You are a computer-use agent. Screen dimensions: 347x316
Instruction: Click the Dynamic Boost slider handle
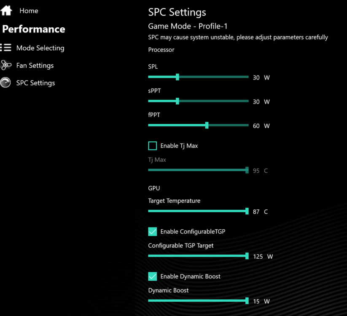247,301
